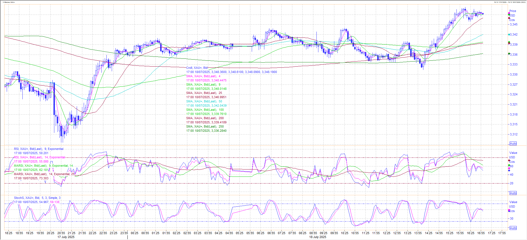Click the SMA 25 value 3,346.9951
527x240 pixels.
[206, 97]
